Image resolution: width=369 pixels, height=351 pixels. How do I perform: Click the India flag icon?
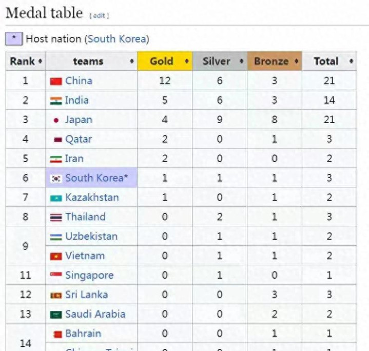(x=56, y=101)
